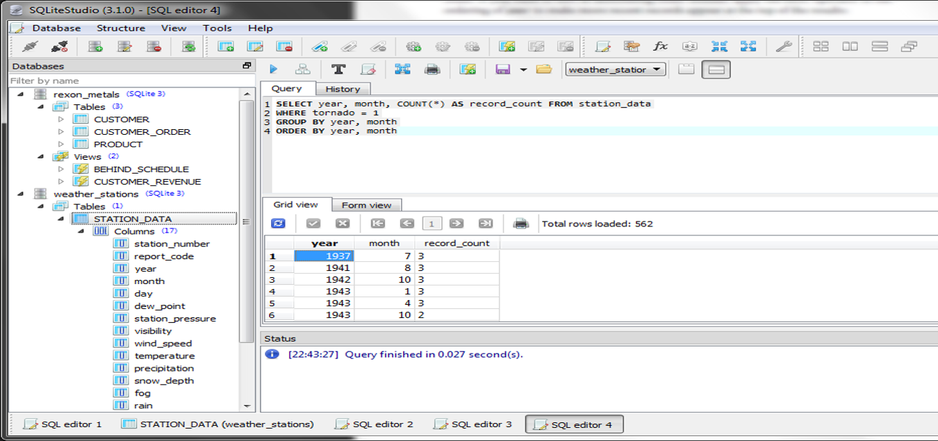Toggle results below query layout

pyautogui.click(x=716, y=69)
